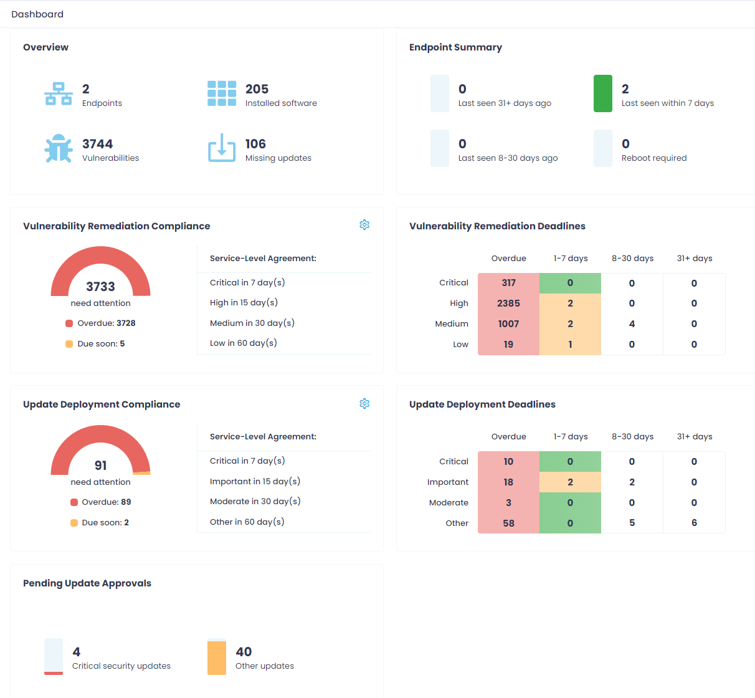Open Other updates overdue cell 58

pyautogui.click(x=508, y=523)
